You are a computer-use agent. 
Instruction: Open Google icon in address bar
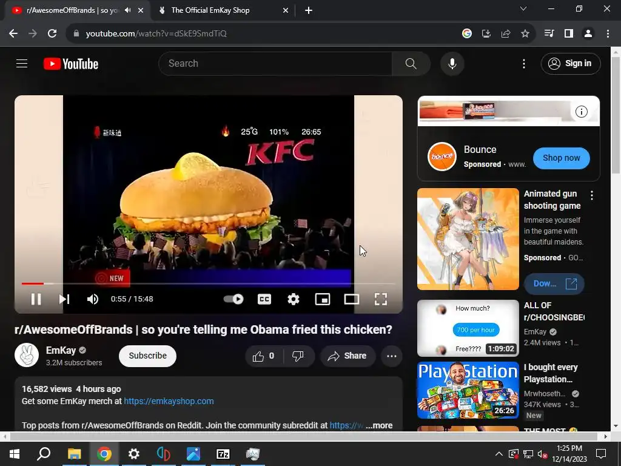click(466, 34)
